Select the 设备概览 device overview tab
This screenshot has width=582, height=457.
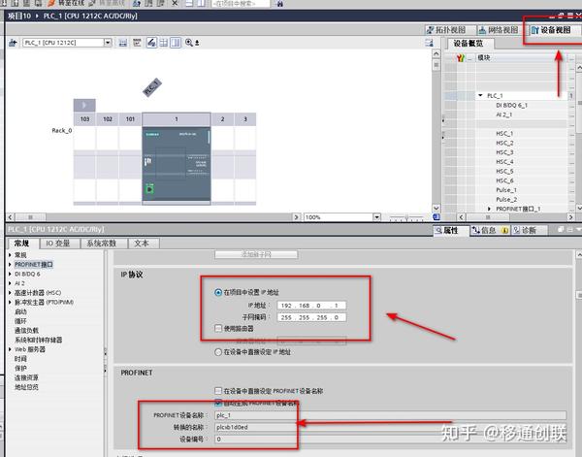tap(469, 44)
